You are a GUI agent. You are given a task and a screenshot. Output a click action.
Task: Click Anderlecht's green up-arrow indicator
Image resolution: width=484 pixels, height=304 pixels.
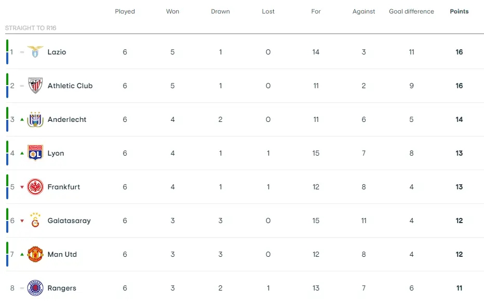click(22, 120)
